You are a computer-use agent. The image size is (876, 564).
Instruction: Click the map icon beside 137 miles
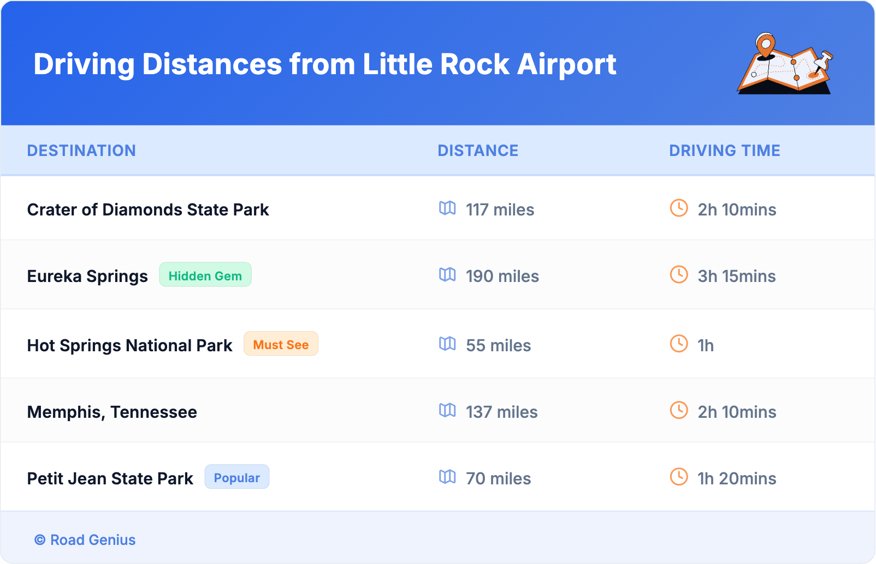click(x=447, y=411)
